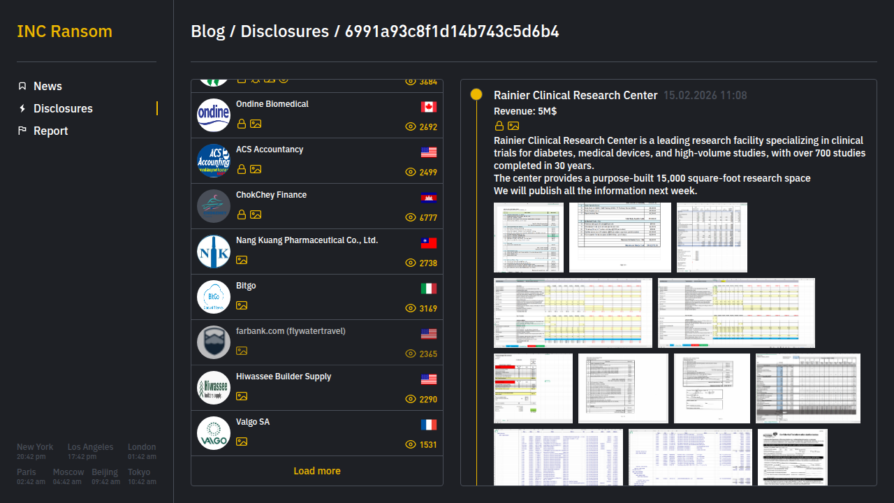Click the yellow timeline dot beside Rainier title
This screenshot has width=894, height=503.
point(476,94)
